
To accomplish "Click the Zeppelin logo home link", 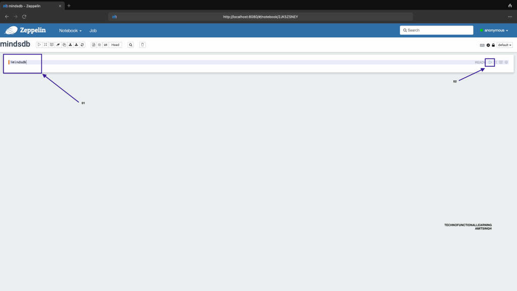I will [26, 30].
